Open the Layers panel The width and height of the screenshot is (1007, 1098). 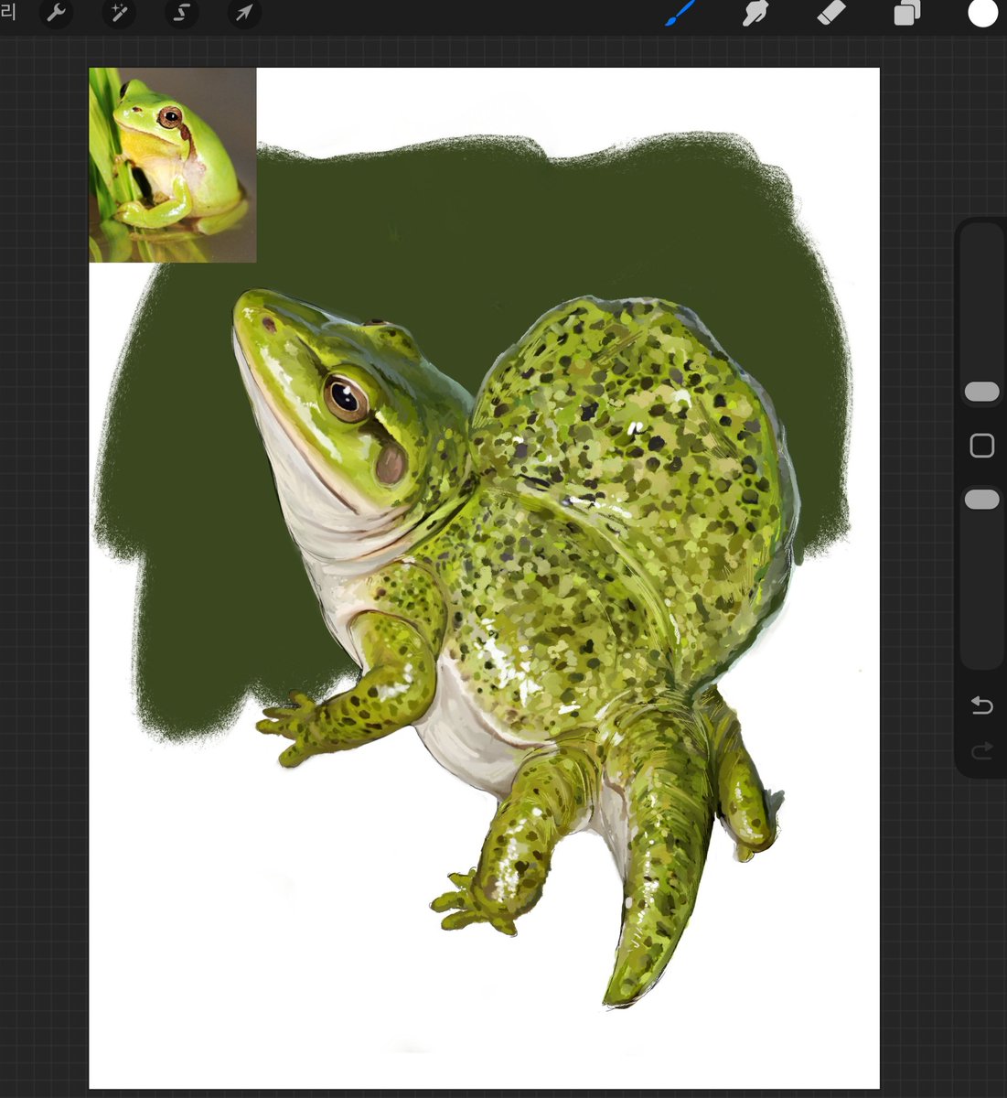[906, 13]
